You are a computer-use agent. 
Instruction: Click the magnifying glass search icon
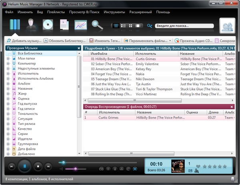[x=97, y=25]
